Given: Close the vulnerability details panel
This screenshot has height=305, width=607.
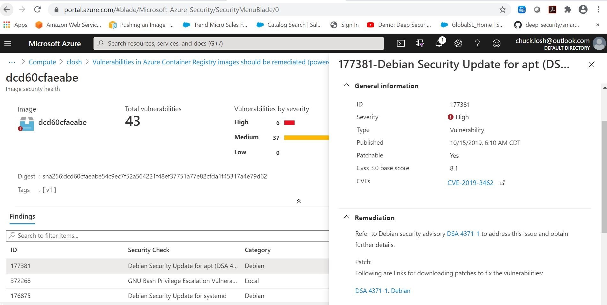Looking at the screenshot, I should (592, 64).
